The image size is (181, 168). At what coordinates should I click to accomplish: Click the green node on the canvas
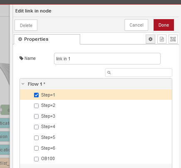[x=5, y=110]
